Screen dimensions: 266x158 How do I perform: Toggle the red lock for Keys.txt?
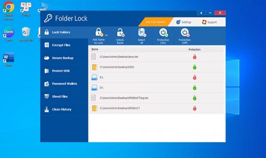[194, 57]
